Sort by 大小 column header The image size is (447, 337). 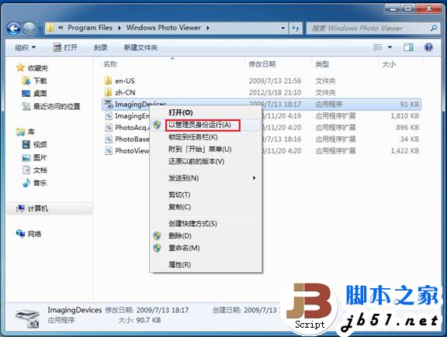click(389, 64)
